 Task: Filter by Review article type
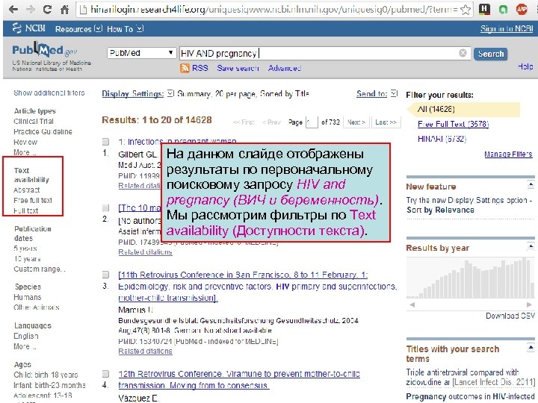(25, 142)
